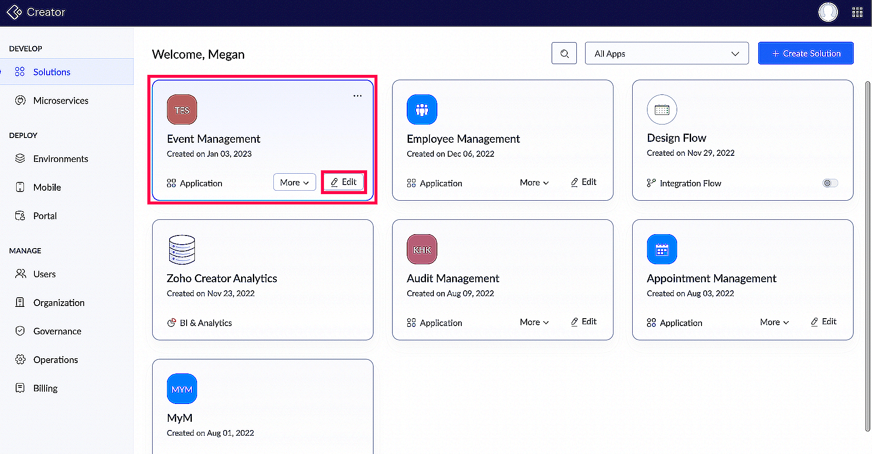Expand More menu on Audit Management
Screen dimensions: 872x454
click(534, 322)
